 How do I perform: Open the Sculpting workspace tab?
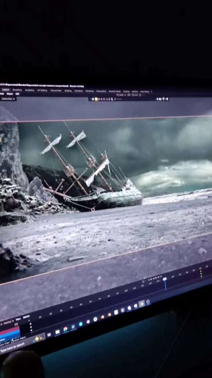[x=30, y=90]
